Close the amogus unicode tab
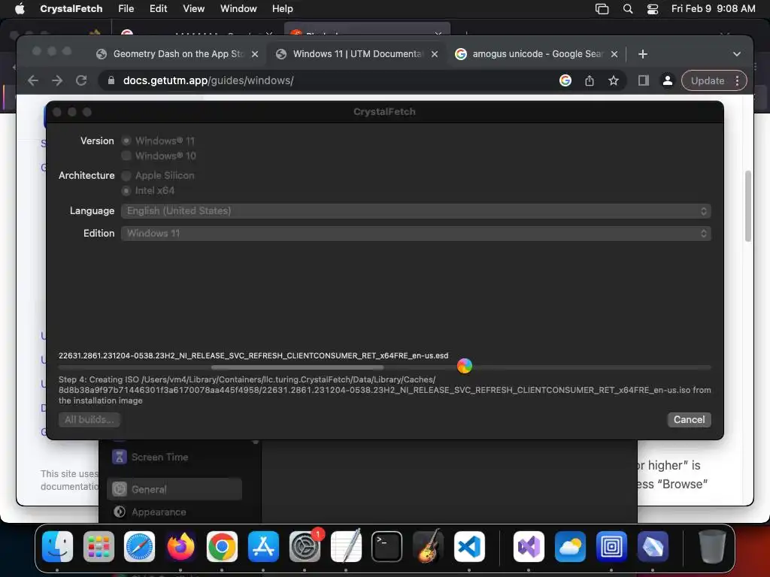Viewport: 770px width, 577px height. (x=614, y=54)
